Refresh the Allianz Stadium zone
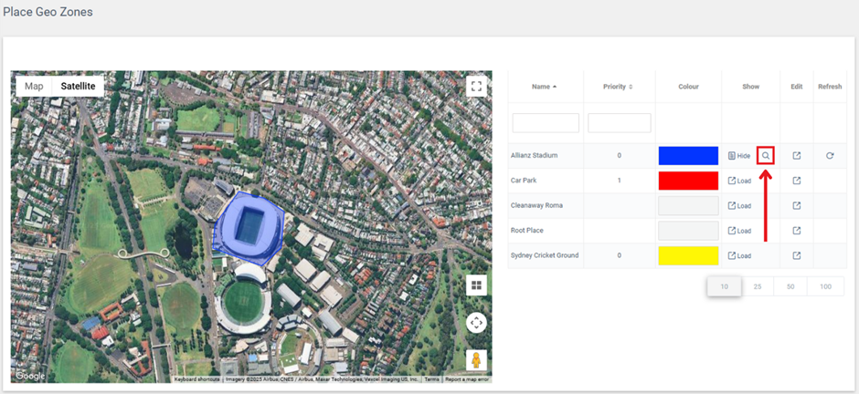This screenshot has width=859, height=394. click(x=830, y=156)
